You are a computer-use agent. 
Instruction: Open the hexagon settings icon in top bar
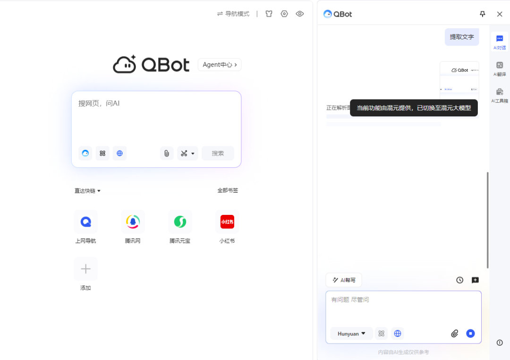click(x=284, y=14)
